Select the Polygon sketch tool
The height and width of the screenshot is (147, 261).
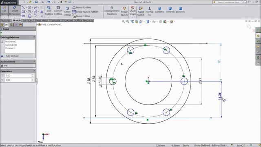(30, 16)
